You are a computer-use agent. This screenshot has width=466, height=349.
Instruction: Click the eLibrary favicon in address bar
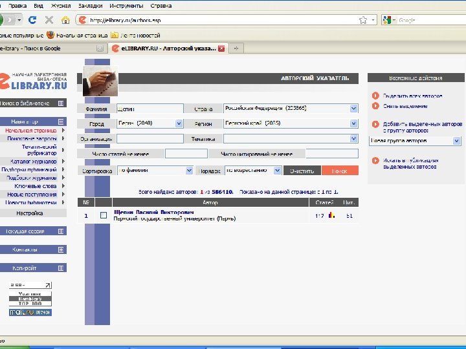82,20
